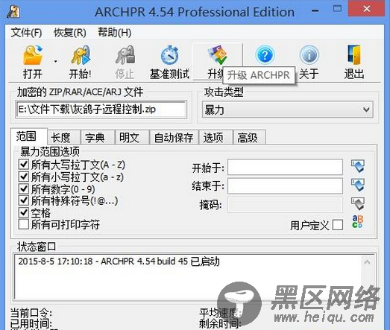390x330 pixels.
Task: Click the icon beside 开始于 field
Action: [358, 166]
